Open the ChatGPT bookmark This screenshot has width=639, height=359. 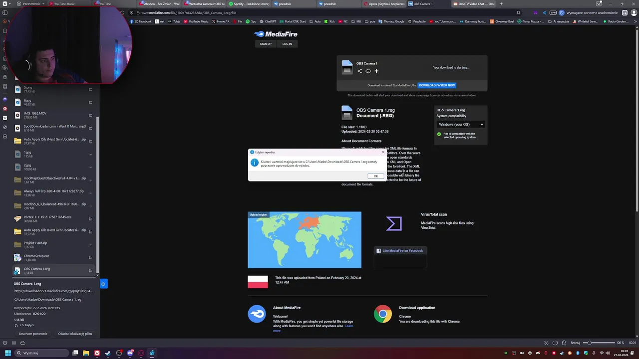point(268,21)
